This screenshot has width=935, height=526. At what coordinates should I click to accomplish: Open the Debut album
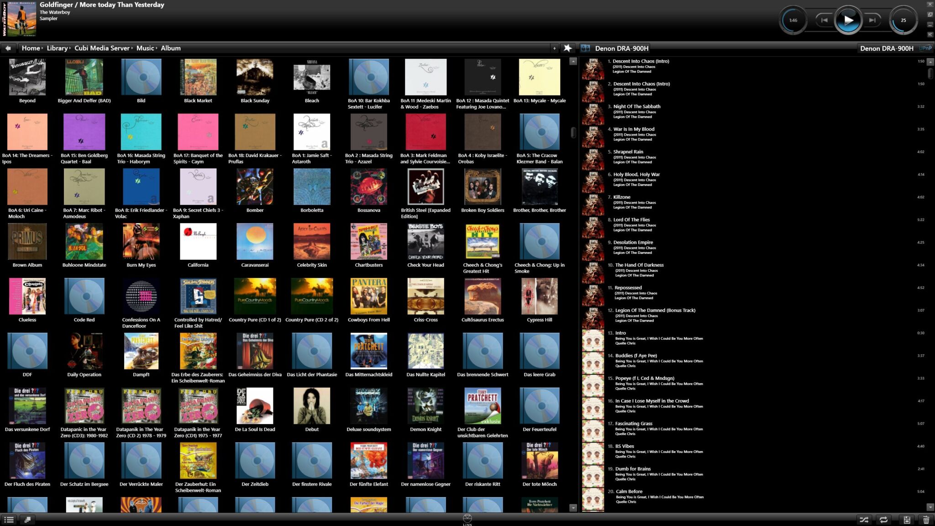click(312, 410)
